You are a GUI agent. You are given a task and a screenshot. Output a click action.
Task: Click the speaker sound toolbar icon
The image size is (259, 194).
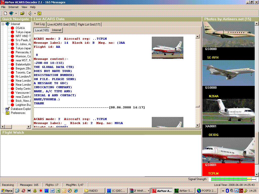30,13
